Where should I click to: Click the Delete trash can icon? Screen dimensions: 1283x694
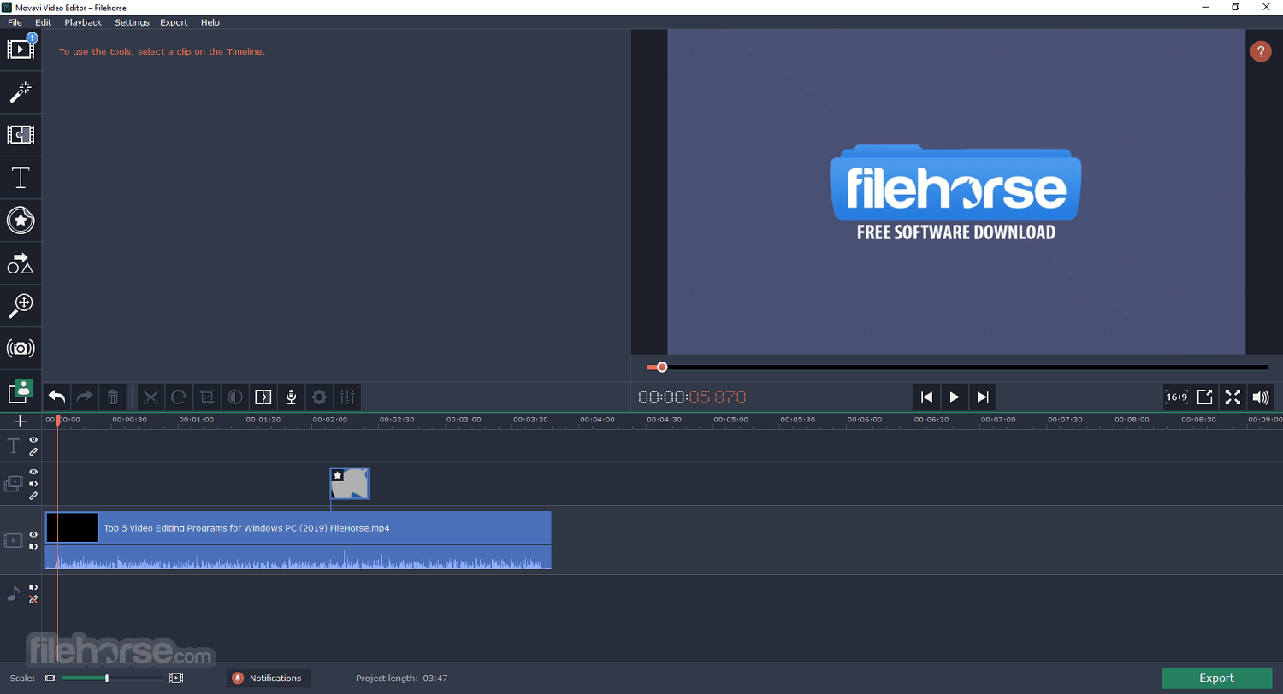(113, 397)
